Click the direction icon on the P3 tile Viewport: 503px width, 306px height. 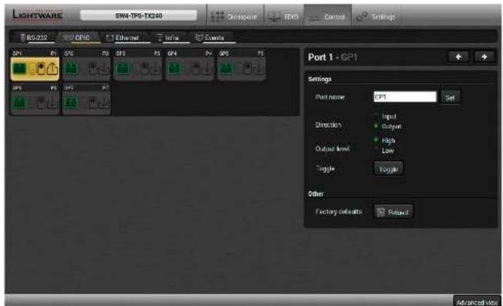(155, 68)
